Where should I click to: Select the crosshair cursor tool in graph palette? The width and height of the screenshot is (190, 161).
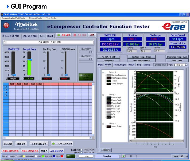pyautogui.click(x=102, y=150)
